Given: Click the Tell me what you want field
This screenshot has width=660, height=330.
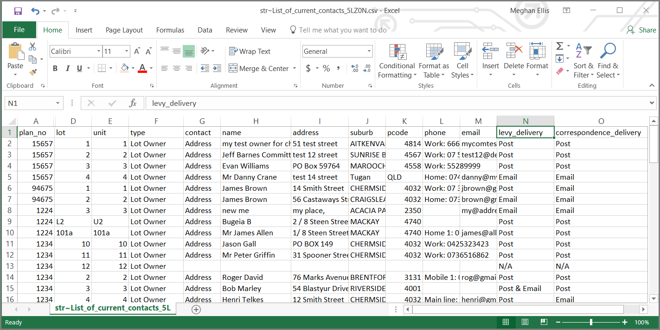Looking at the screenshot, I should tap(342, 30).
